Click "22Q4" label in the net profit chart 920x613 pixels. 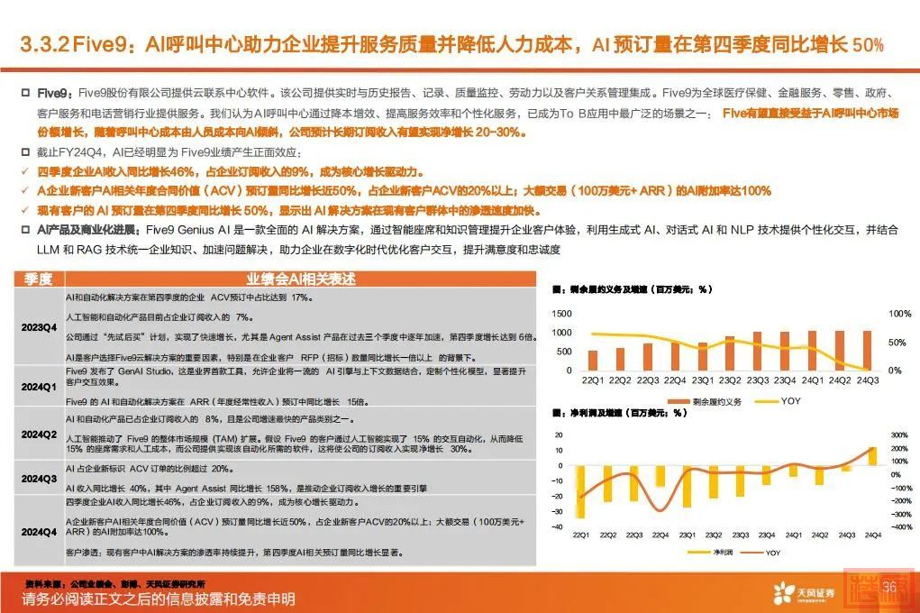pyautogui.click(x=660, y=535)
